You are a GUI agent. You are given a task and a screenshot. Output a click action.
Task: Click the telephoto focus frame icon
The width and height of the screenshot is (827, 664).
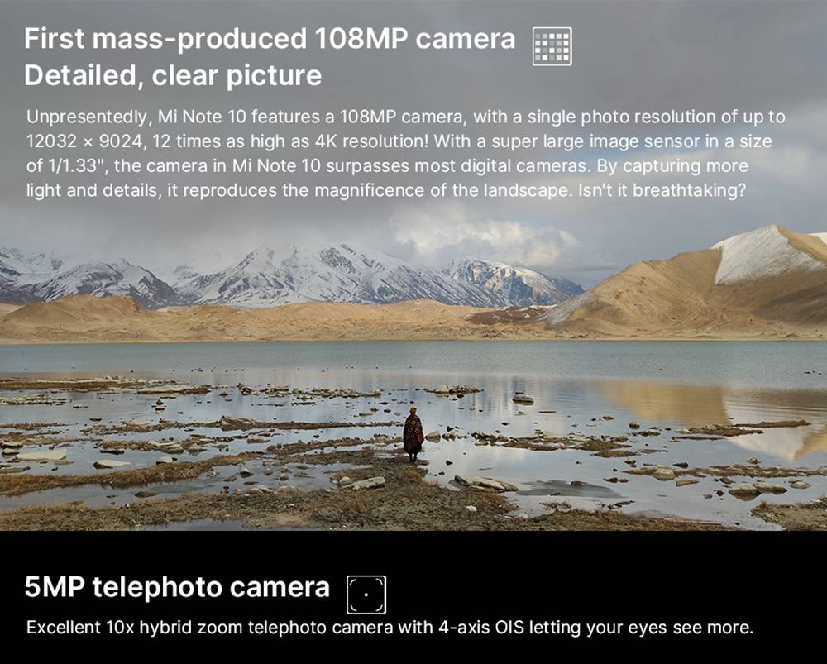pos(366,595)
